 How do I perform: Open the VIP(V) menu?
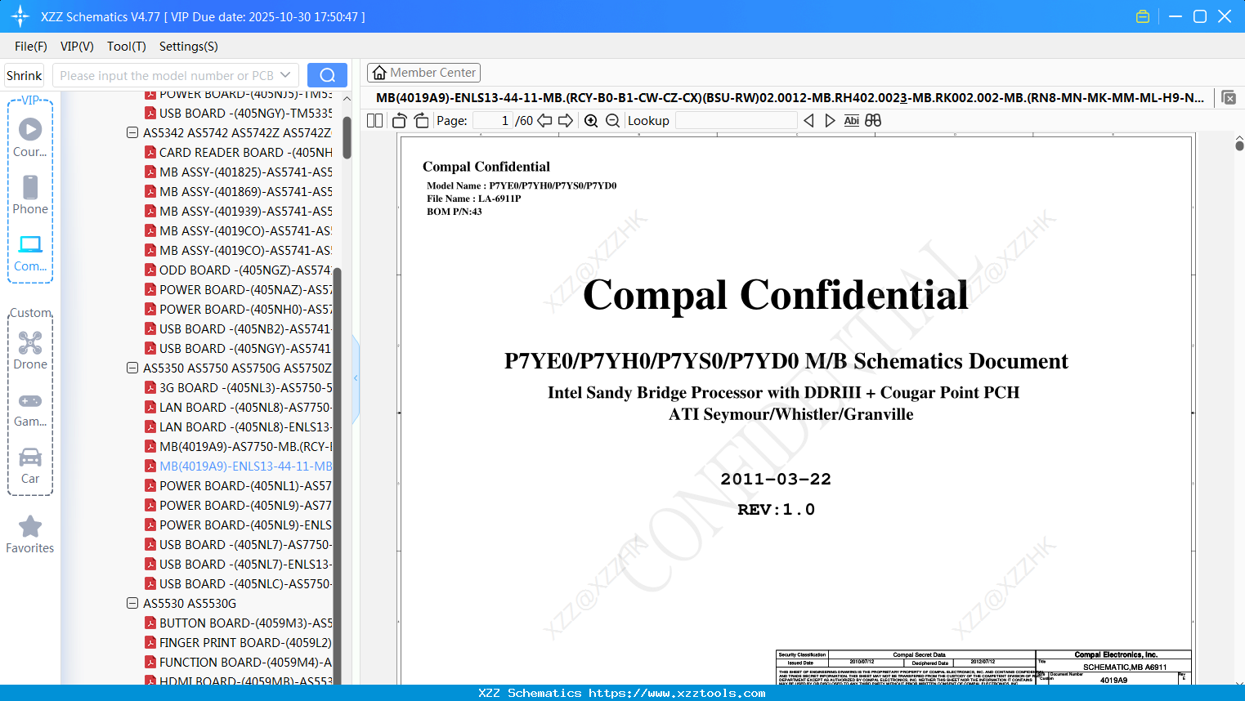coord(77,47)
